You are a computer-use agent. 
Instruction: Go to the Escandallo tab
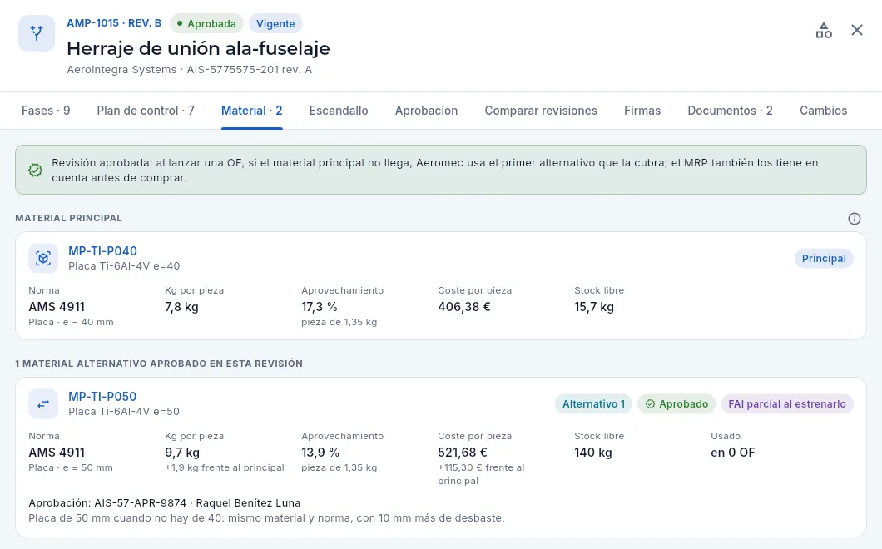[339, 111]
